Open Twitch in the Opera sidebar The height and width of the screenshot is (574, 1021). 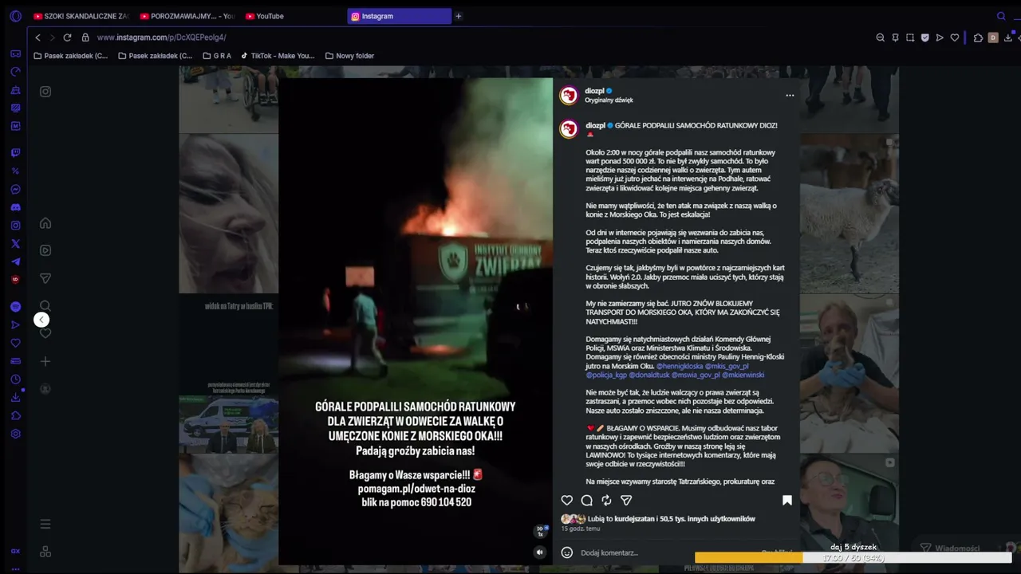tap(15, 153)
